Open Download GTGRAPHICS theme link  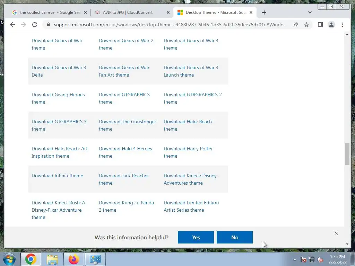point(124,98)
